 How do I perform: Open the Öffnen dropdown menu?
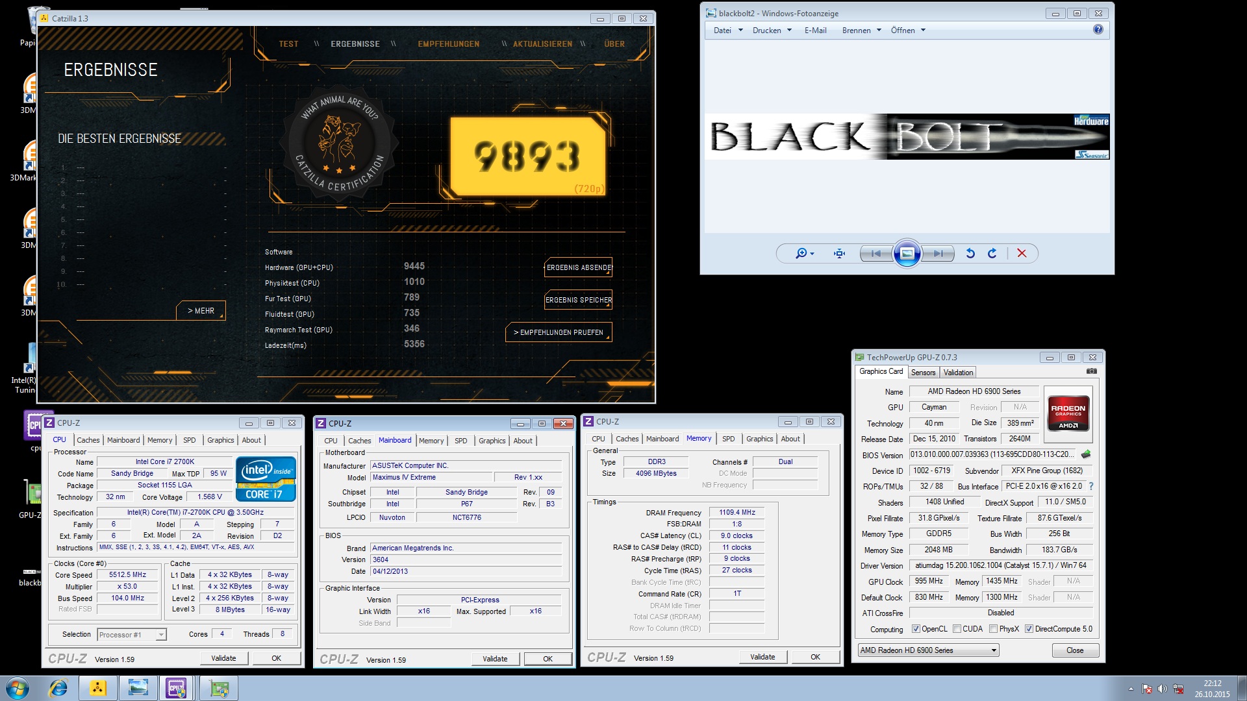tap(908, 31)
